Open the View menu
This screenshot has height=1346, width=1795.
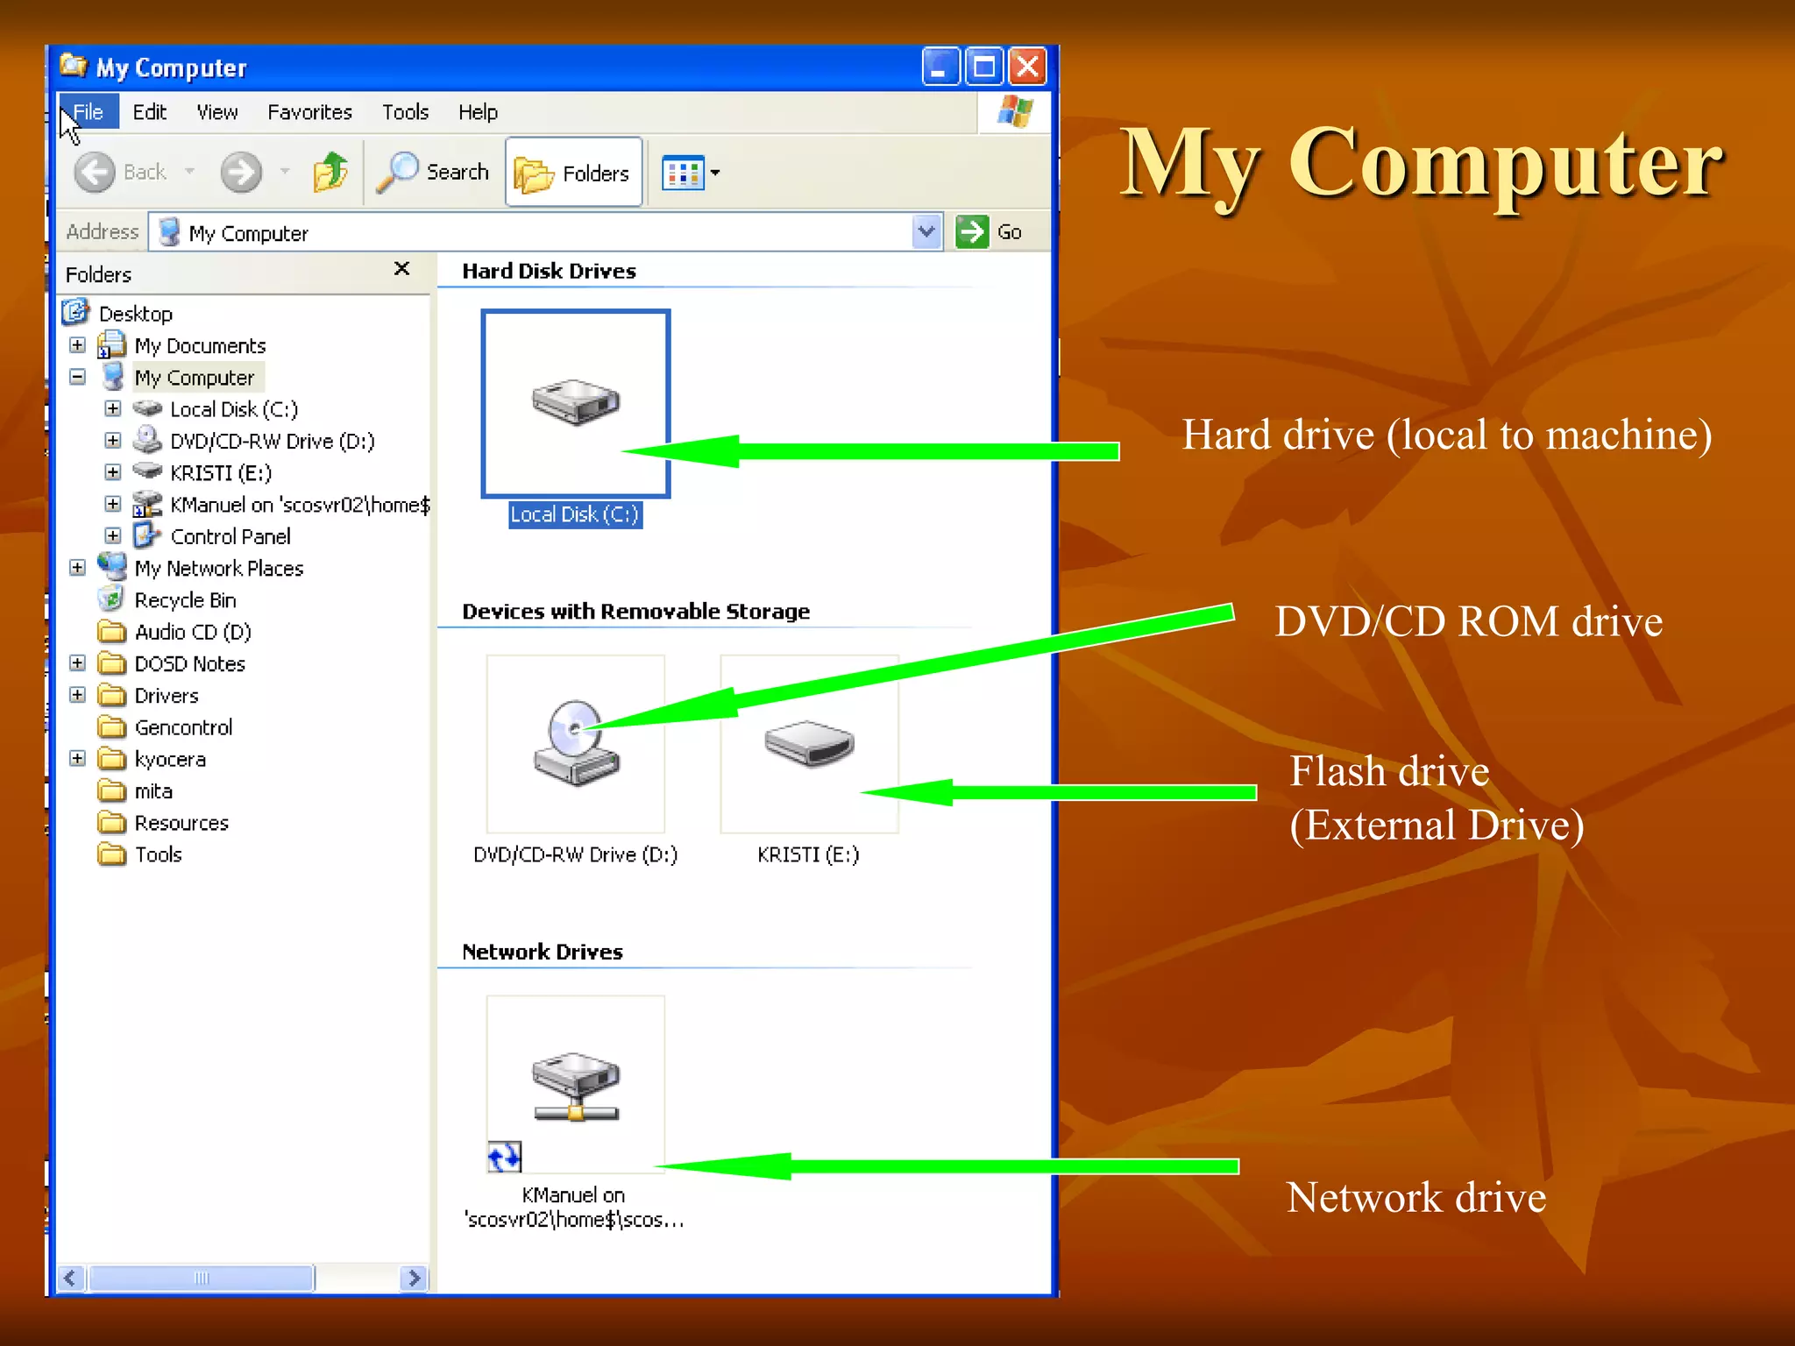(x=217, y=112)
